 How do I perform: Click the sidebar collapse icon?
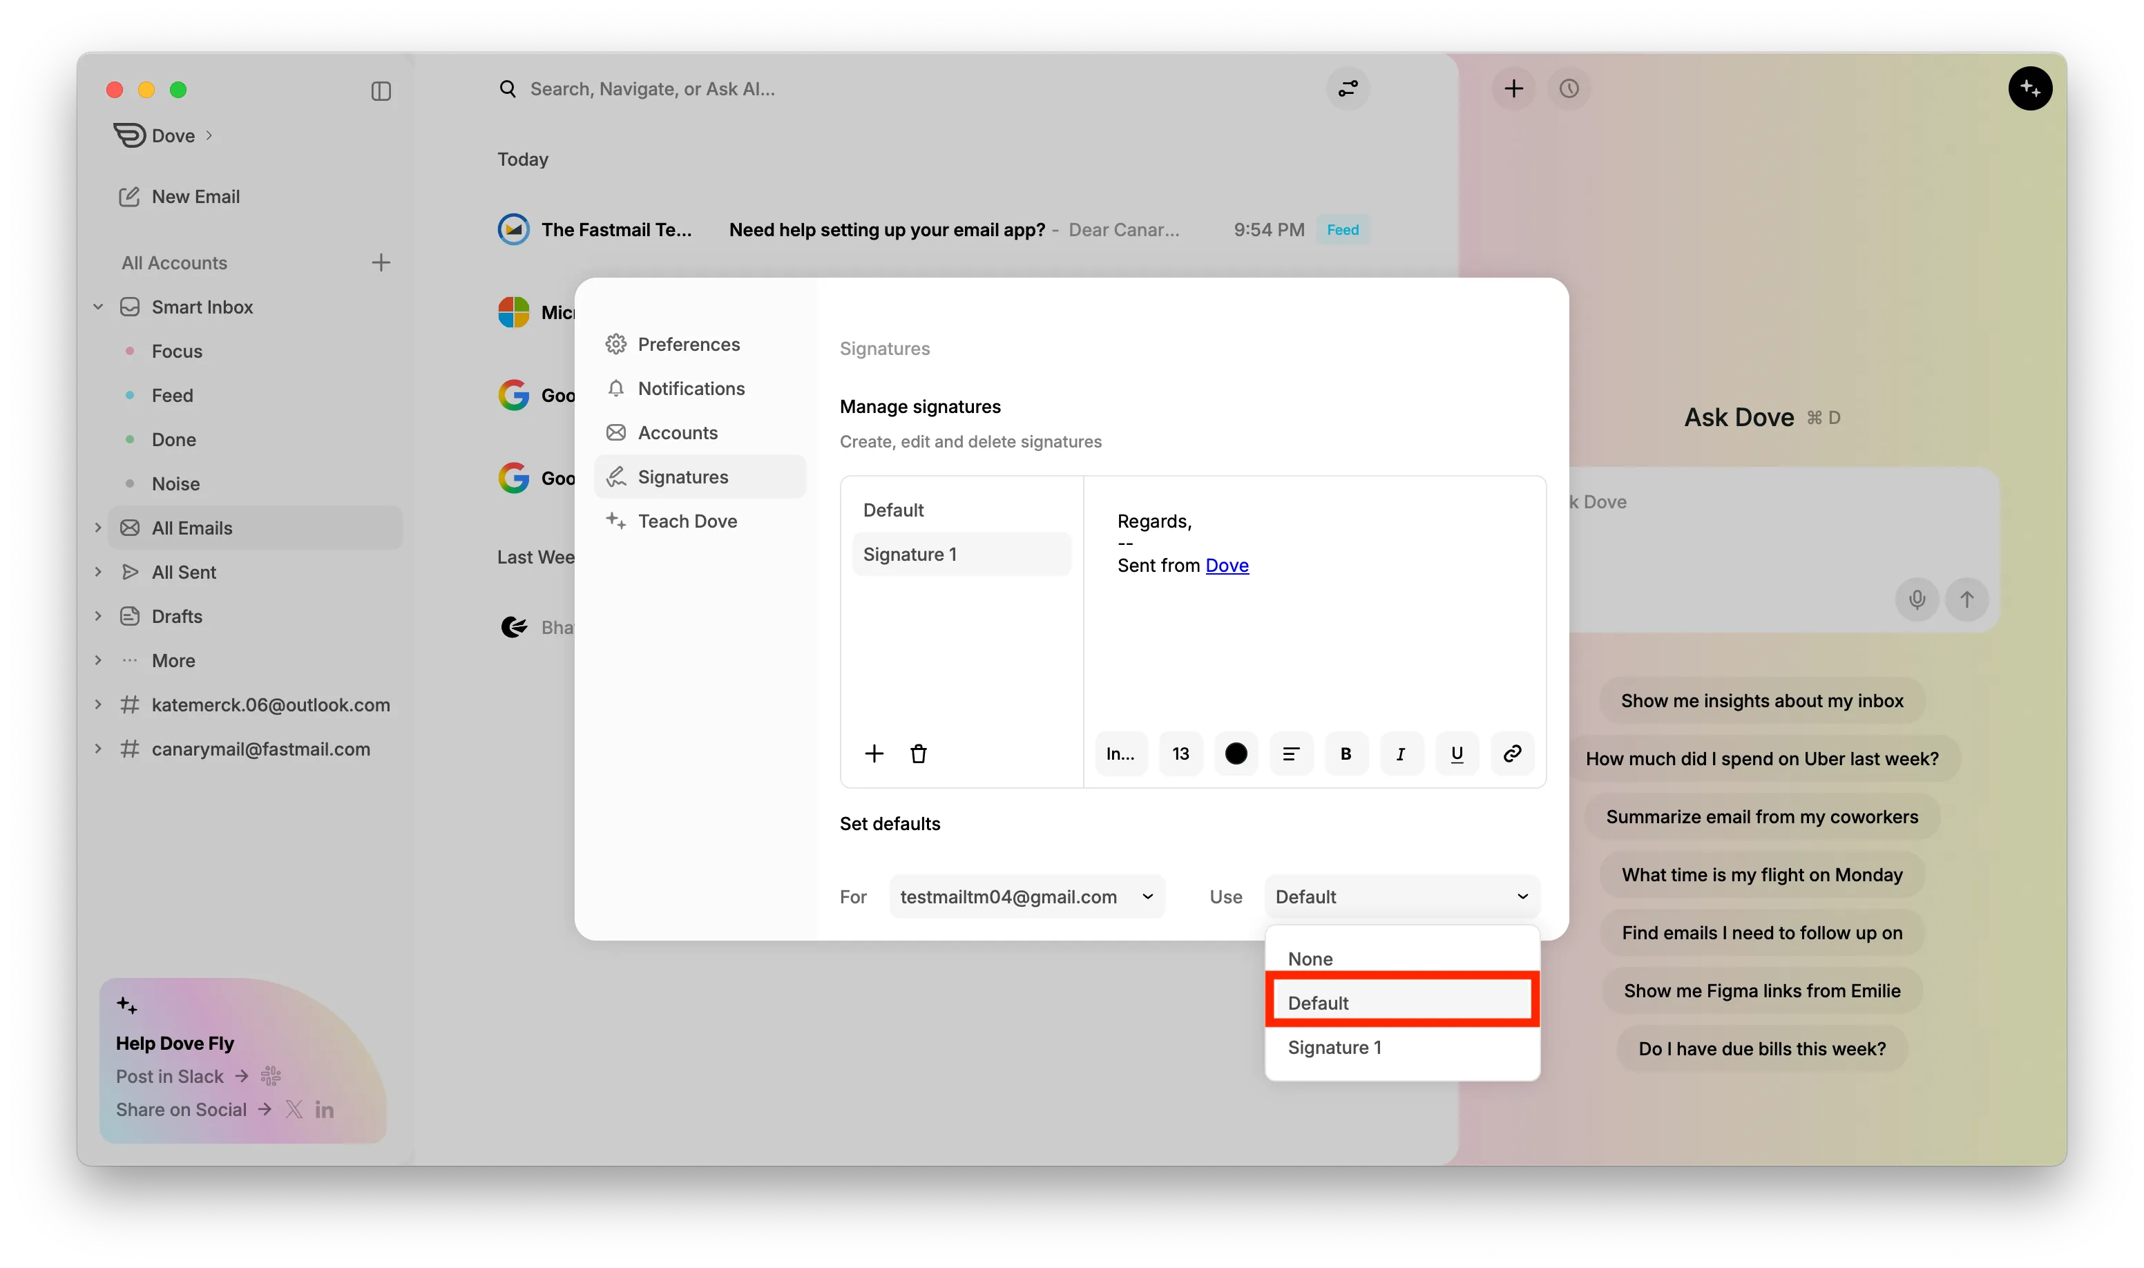(381, 90)
